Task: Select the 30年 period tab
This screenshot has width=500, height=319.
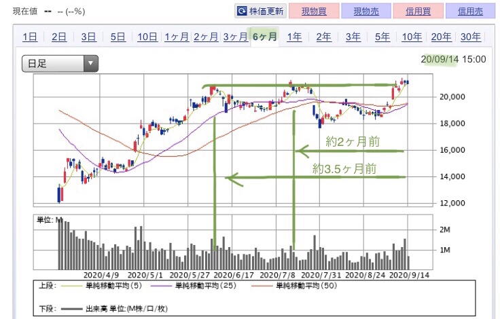Action: [x=470, y=37]
